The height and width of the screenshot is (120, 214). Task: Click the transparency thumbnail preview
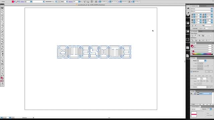pyautogui.click(x=194, y=114)
